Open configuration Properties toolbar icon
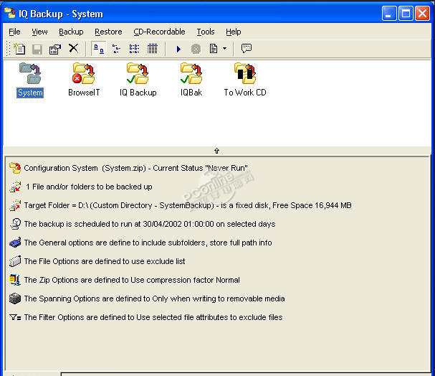This screenshot has width=435, height=376. (x=55, y=49)
